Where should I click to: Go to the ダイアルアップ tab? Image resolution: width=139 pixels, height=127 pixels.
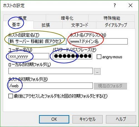[115, 25]
